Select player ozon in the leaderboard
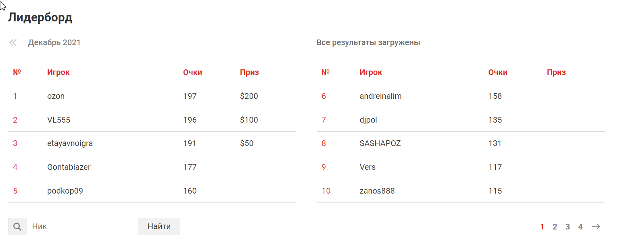The image size is (618, 246). (x=56, y=96)
